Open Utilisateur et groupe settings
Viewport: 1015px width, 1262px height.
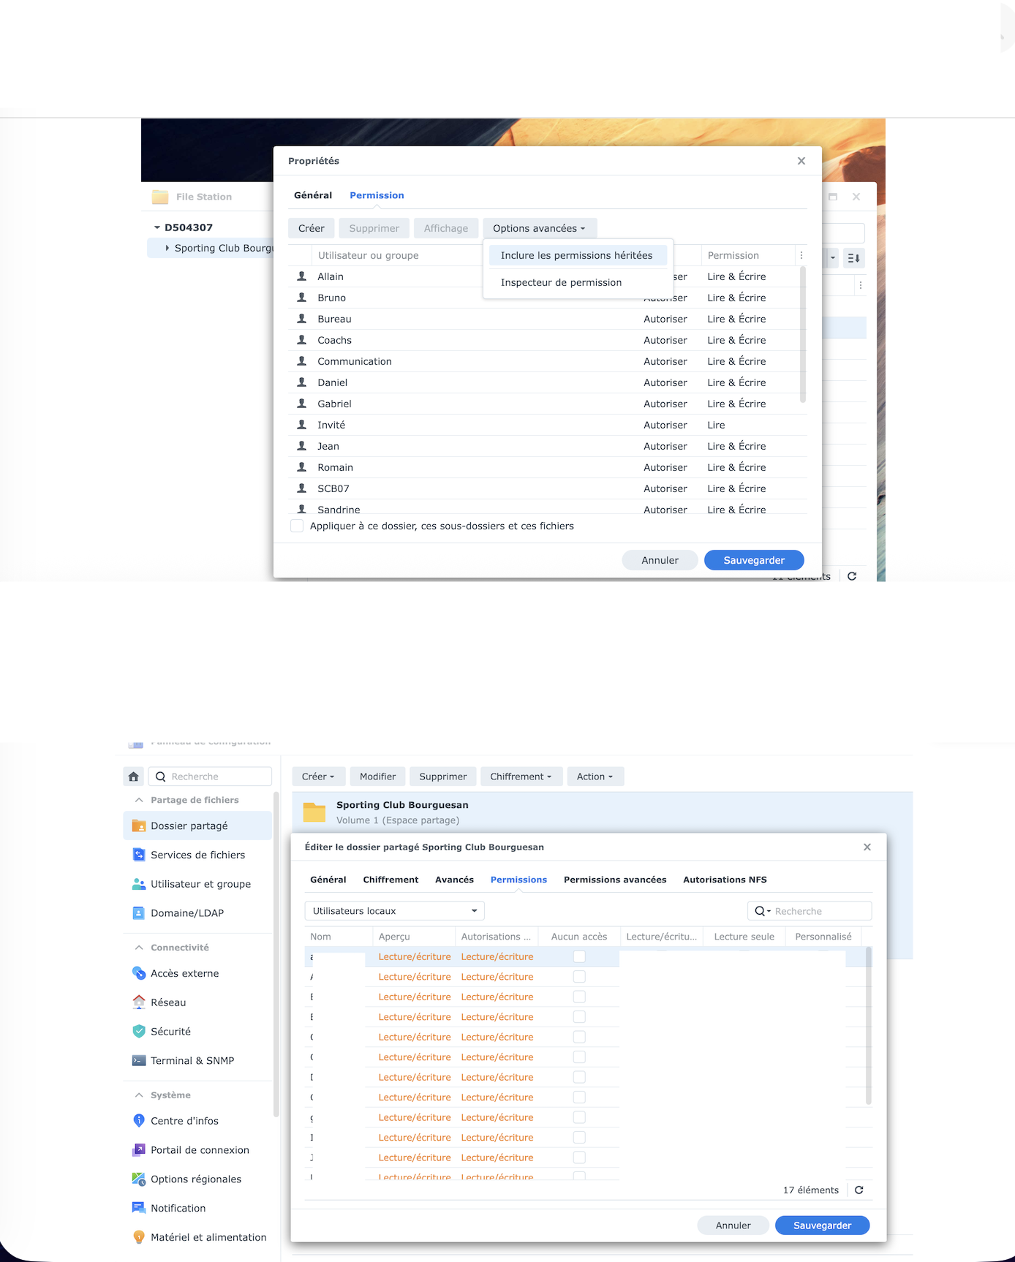[x=197, y=884]
